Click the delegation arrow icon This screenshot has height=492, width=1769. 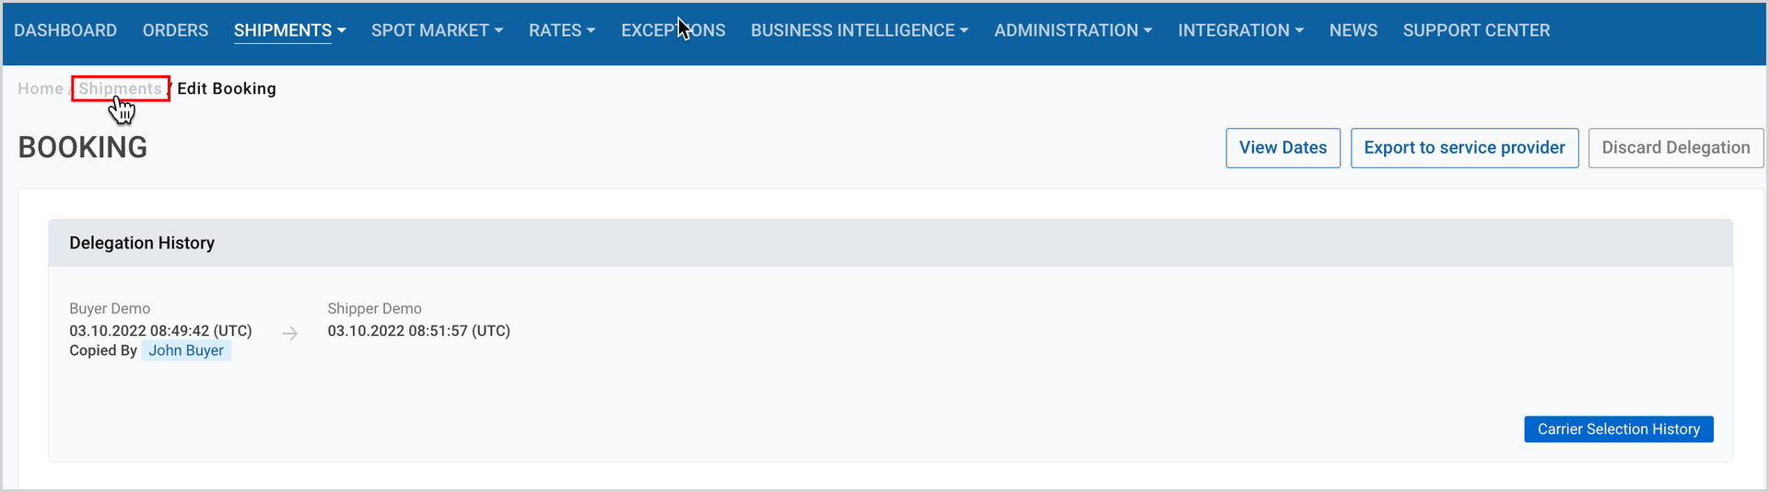point(289,333)
